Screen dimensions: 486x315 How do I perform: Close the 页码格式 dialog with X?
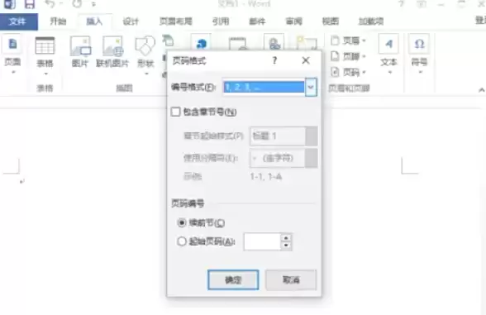[x=306, y=60]
